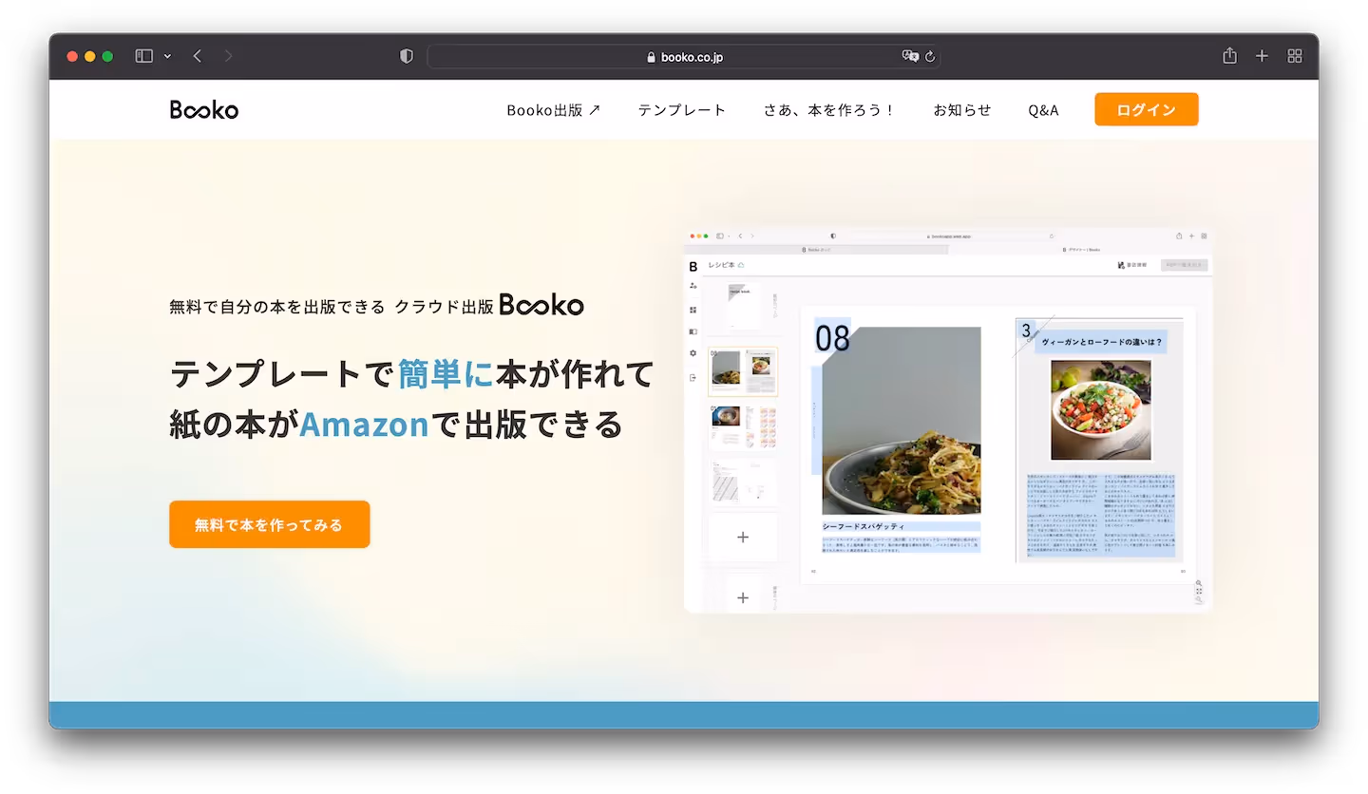Click the large Booko wordmark after クラウド出版
The width and height of the screenshot is (1368, 794).
click(541, 305)
